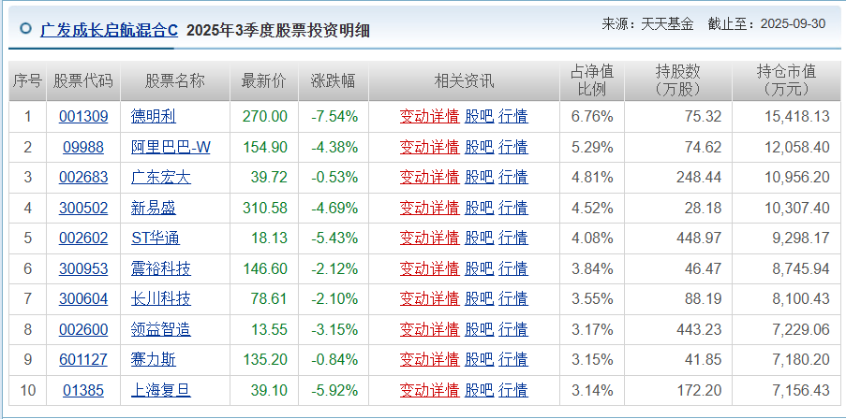Open 行情 for 广东宏大
846x419 pixels.
coord(513,177)
